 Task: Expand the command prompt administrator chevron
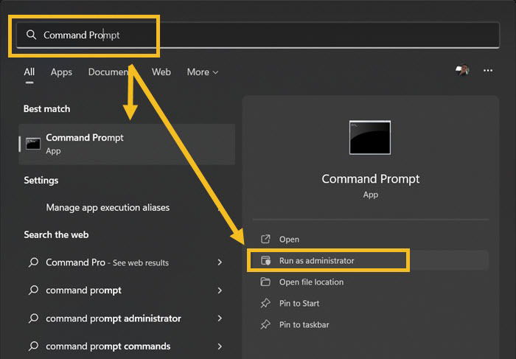[220, 318]
